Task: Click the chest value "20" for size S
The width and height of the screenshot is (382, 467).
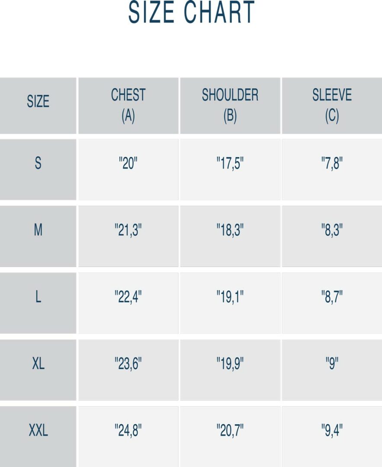Action: tap(128, 170)
